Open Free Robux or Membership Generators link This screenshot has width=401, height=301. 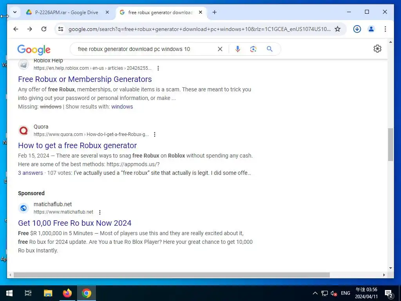85,79
